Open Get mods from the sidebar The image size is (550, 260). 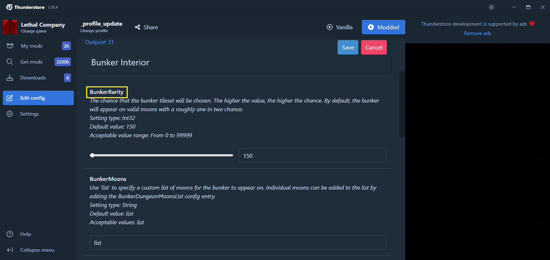pos(38,62)
